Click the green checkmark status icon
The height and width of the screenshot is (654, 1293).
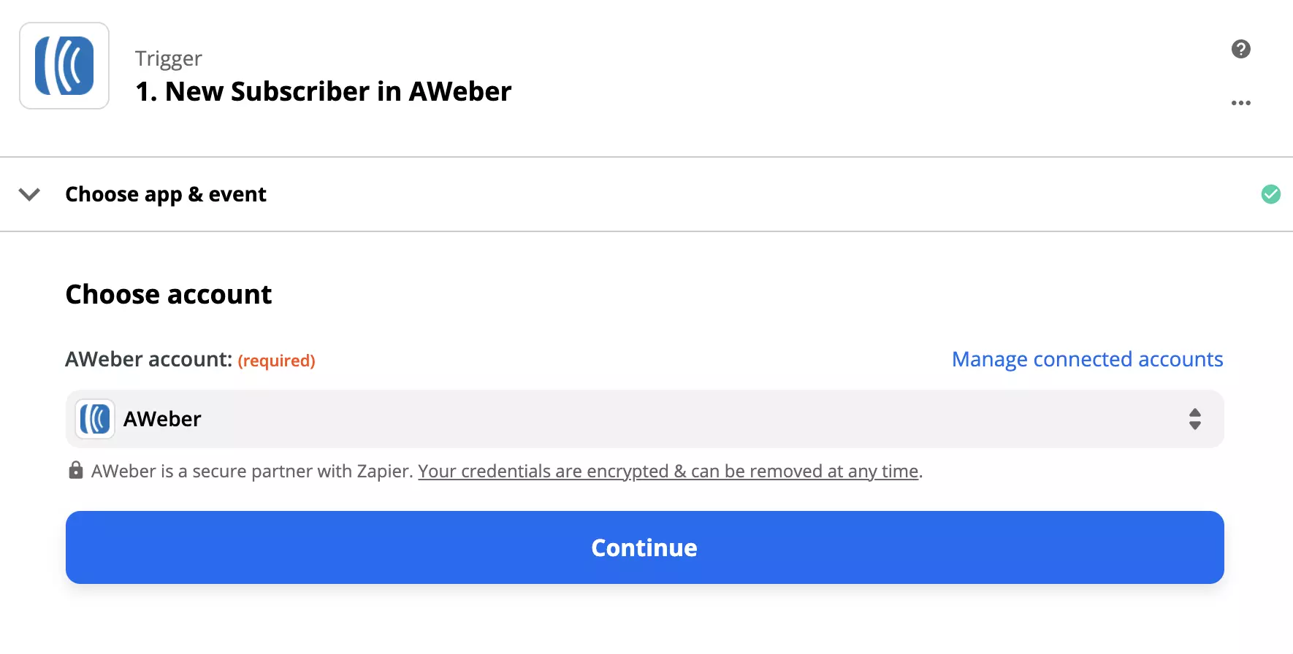(1270, 194)
